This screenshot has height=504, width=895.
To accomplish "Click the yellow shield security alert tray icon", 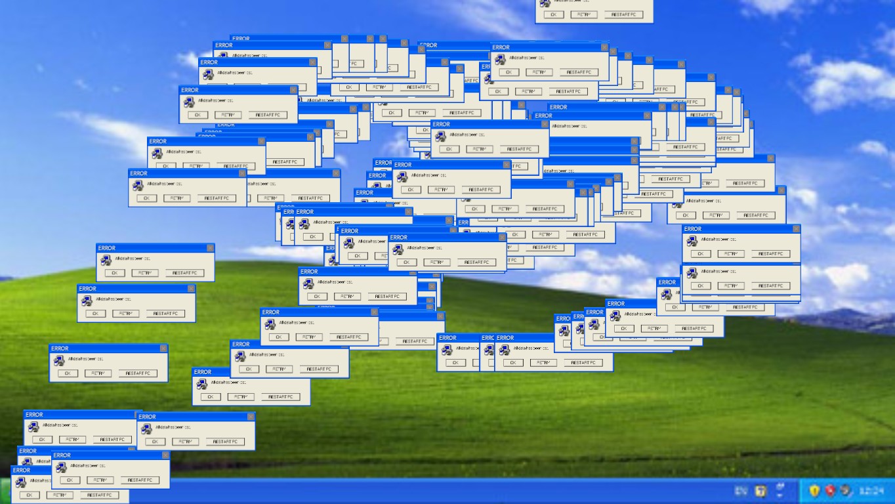I will point(814,490).
